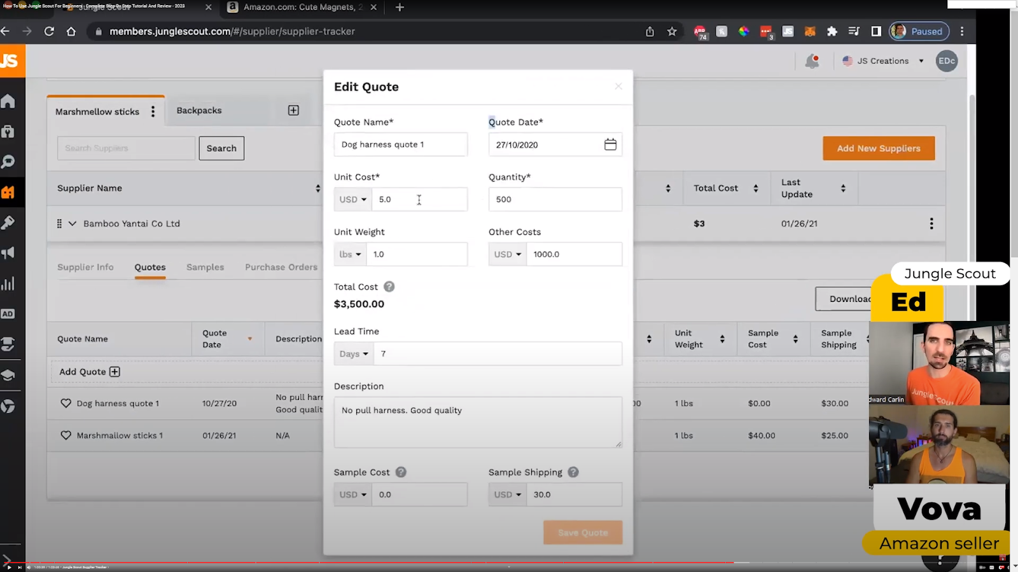Click the Jungle Scout JS extension icon
The image size is (1018, 572).
[x=788, y=31]
